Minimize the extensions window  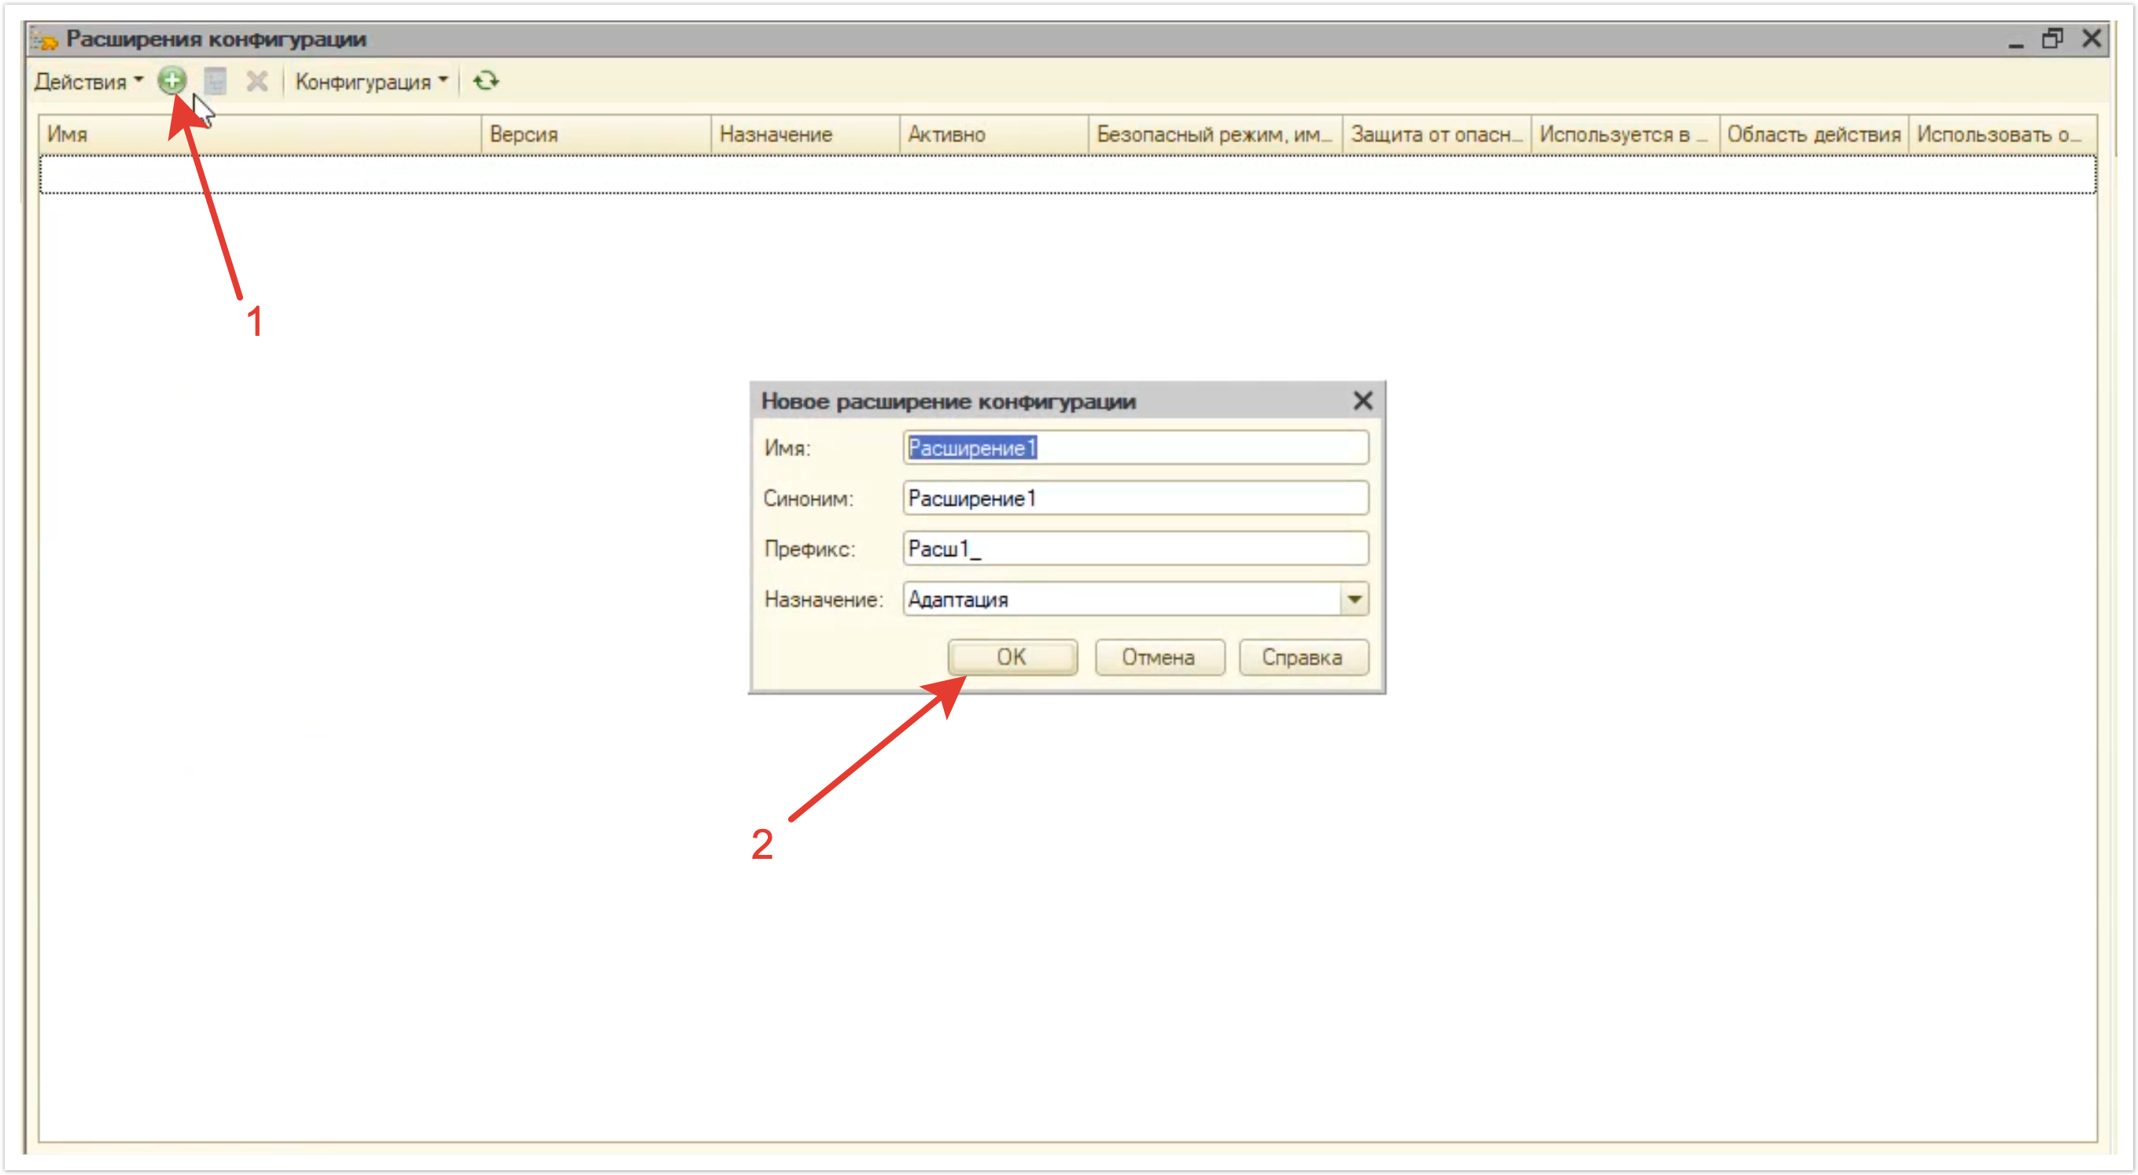2015,42
